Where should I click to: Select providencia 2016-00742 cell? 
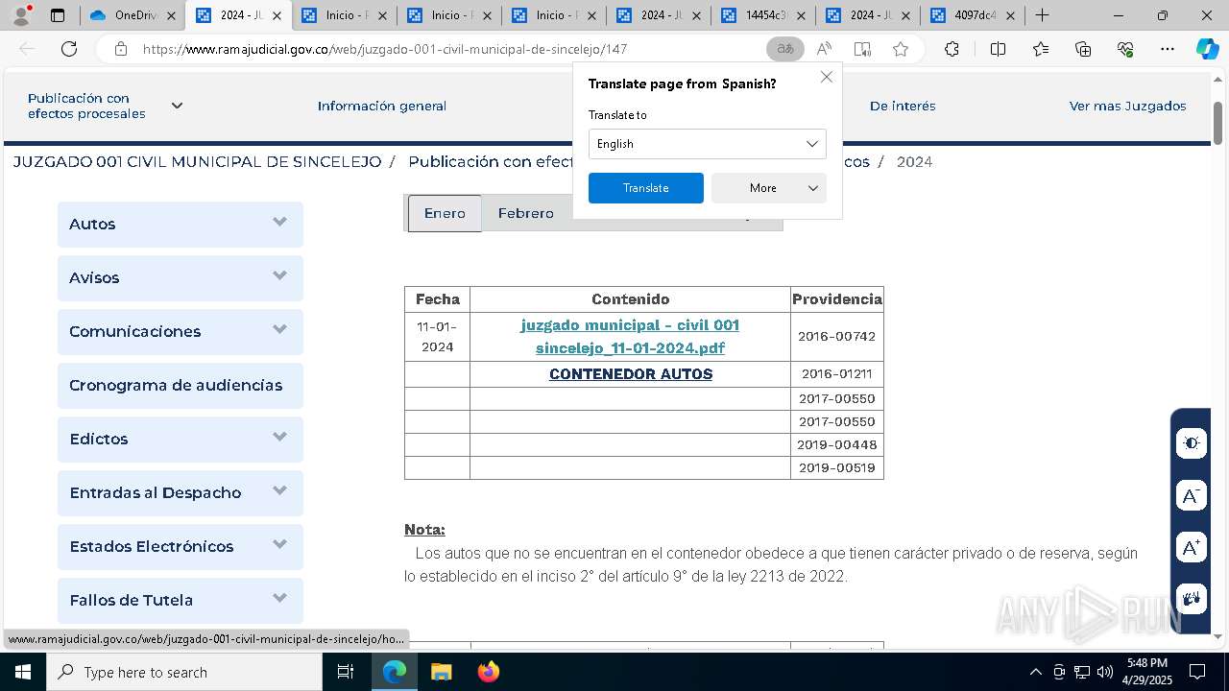pyautogui.click(x=837, y=337)
